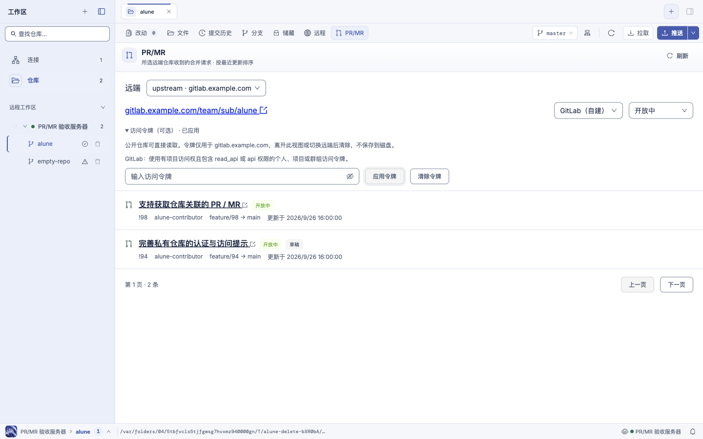Open the 开放中 state filter dropdown
Screen dimensions: 703x439
pos(661,111)
